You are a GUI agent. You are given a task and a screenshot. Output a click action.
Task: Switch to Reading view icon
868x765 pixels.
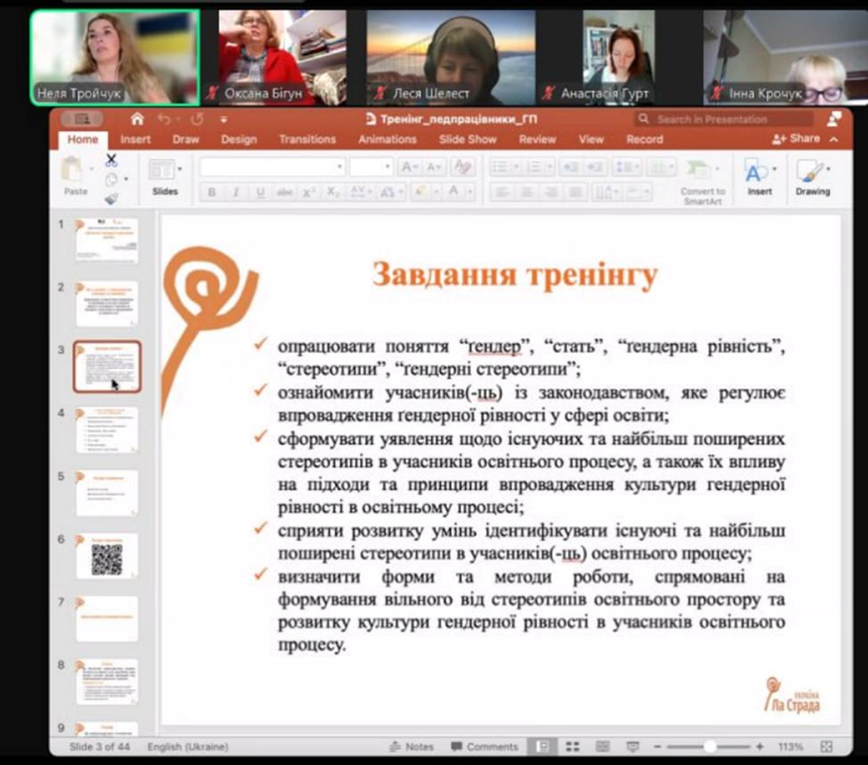coord(603,746)
